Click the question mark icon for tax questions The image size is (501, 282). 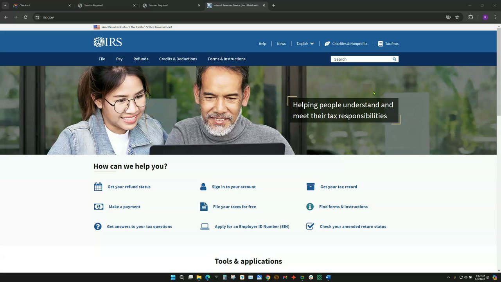(98, 226)
